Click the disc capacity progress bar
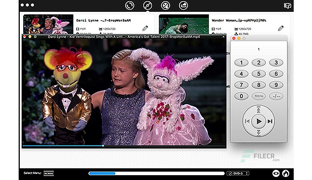312x180 pixels. pyautogui.click(x=157, y=173)
